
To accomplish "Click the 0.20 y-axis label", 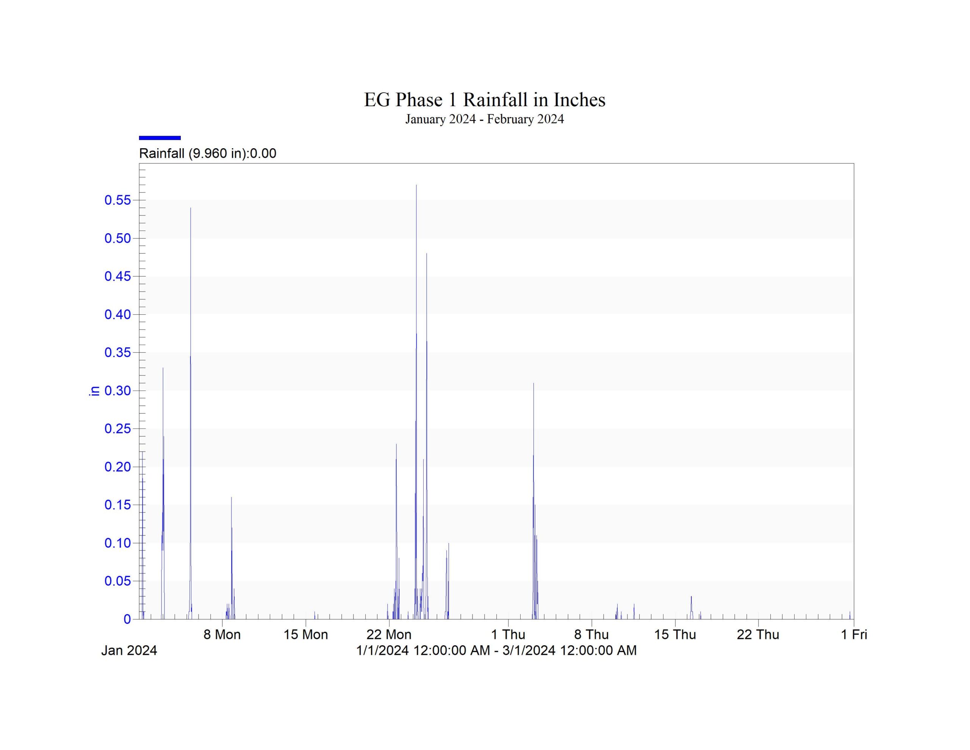I will click(118, 467).
